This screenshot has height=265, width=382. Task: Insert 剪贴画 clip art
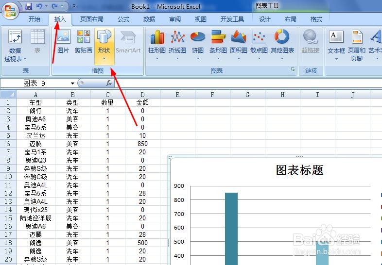[83, 41]
